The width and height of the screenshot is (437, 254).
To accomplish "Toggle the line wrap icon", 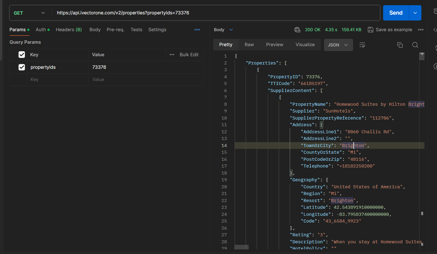I will 362,45.
